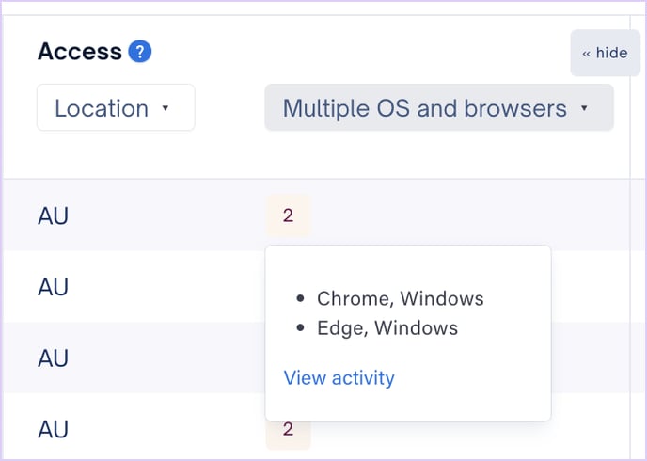Image resolution: width=647 pixels, height=461 pixels.
Task: Click the count badge 2 in first AU row
Action: 288,215
